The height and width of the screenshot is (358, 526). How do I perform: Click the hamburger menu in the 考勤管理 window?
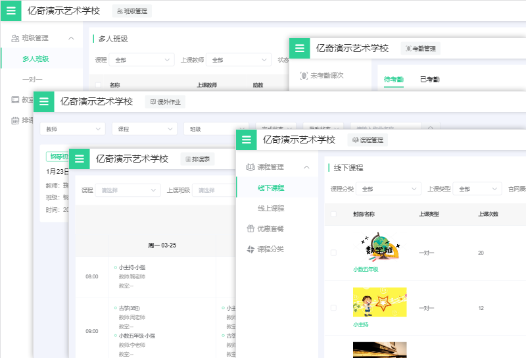(x=299, y=48)
